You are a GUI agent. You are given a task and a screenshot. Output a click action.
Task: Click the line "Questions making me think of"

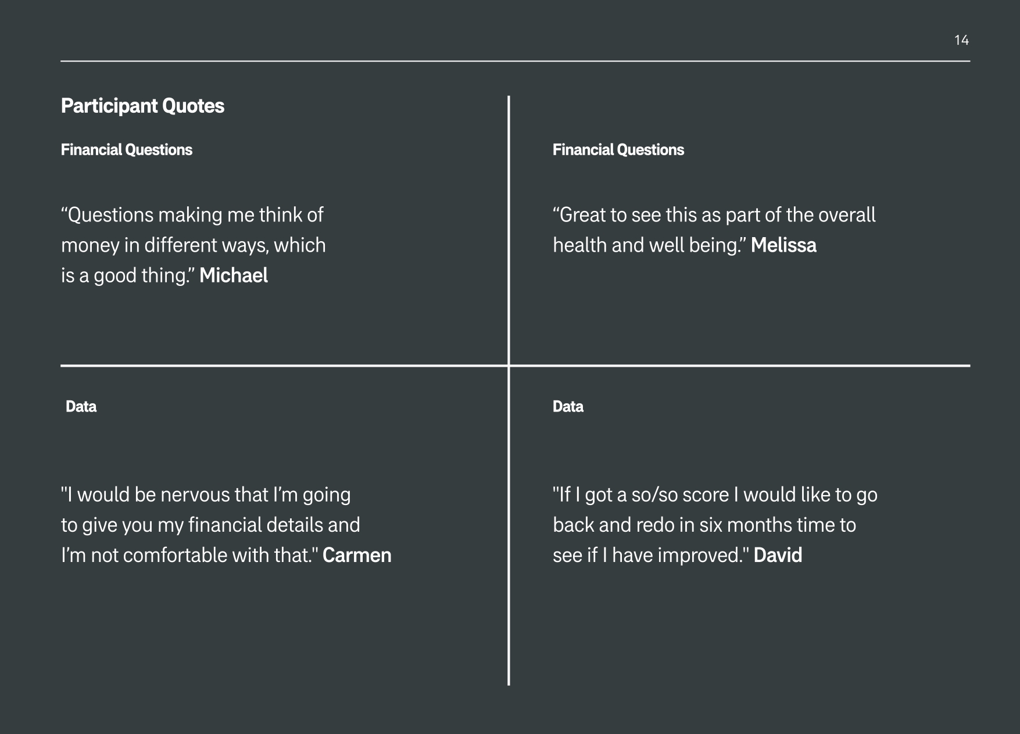pyautogui.click(x=192, y=215)
